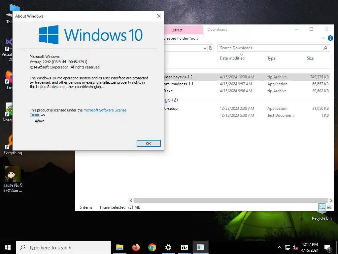Click the taskbar search box
The height and width of the screenshot is (254, 338).
tap(63, 247)
